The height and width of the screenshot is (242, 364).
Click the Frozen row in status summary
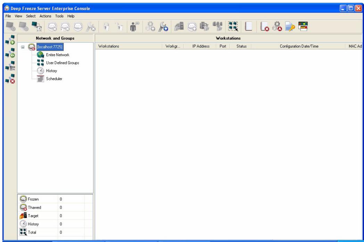coord(55,199)
